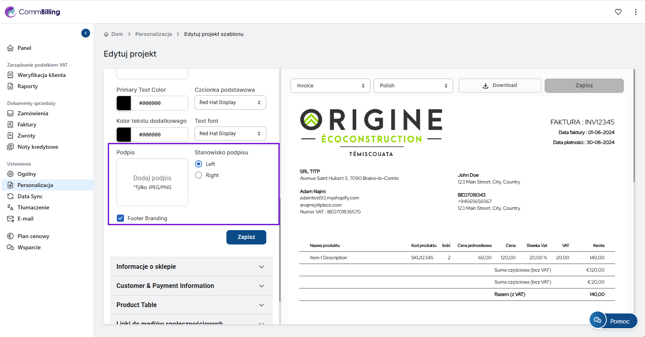This screenshot has width=645, height=337.
Task: Open the Pomoc chat help widget
Action: click(613, 321)
